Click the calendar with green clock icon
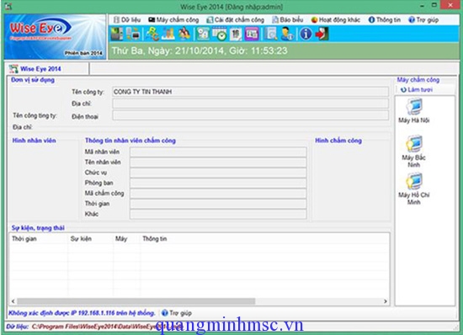 tap(220, 34)
